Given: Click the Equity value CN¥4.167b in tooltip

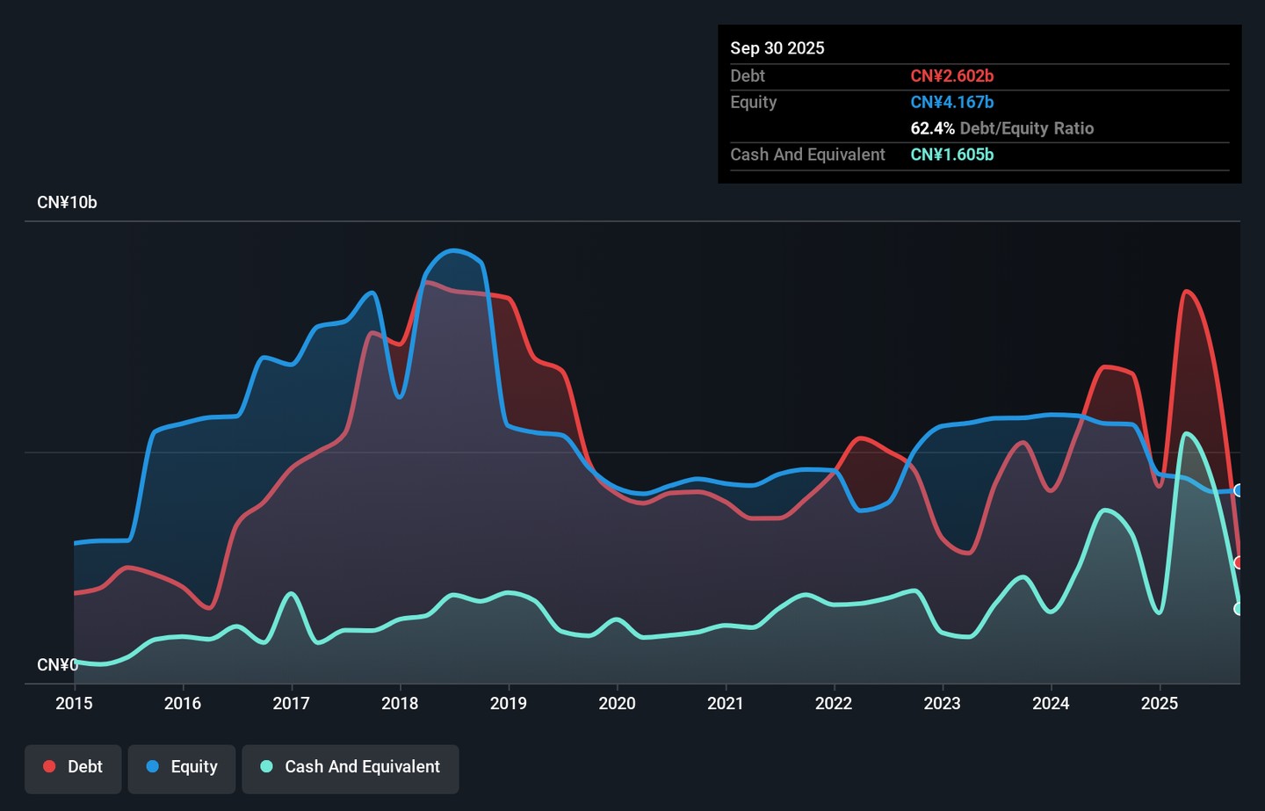Looking at the screenshot, I should (951, 103).
